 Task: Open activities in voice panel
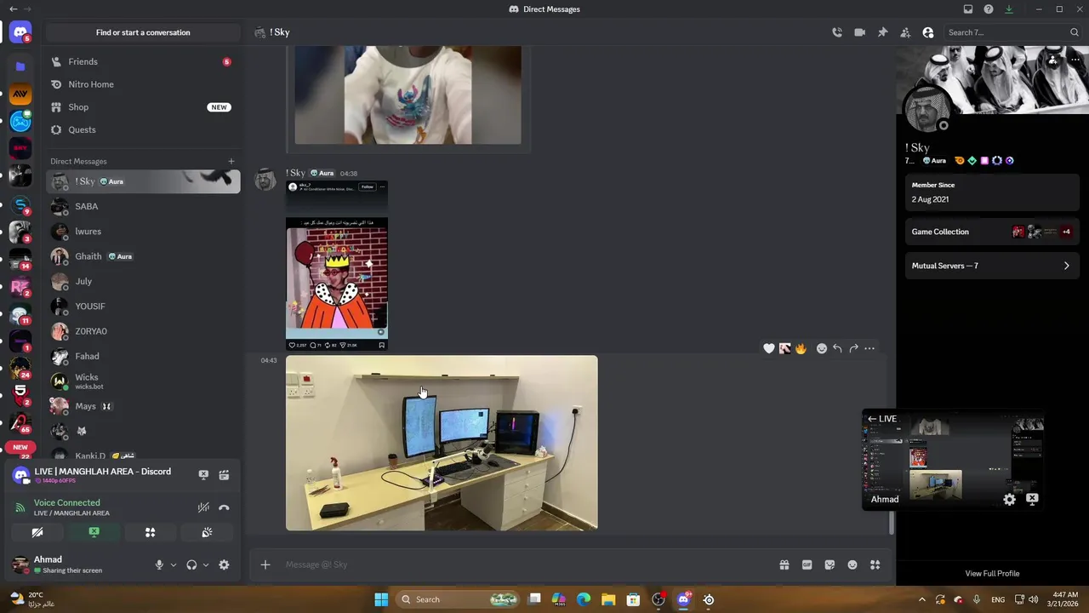(150, 532)
